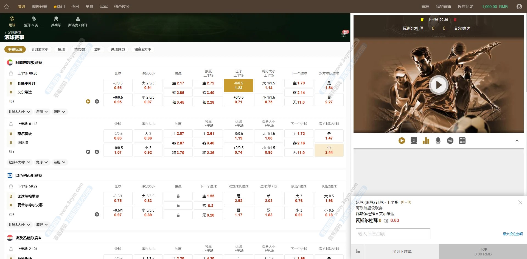Favorite the 瓦斯尔杜拜 match with star

(x=11, y=73)
